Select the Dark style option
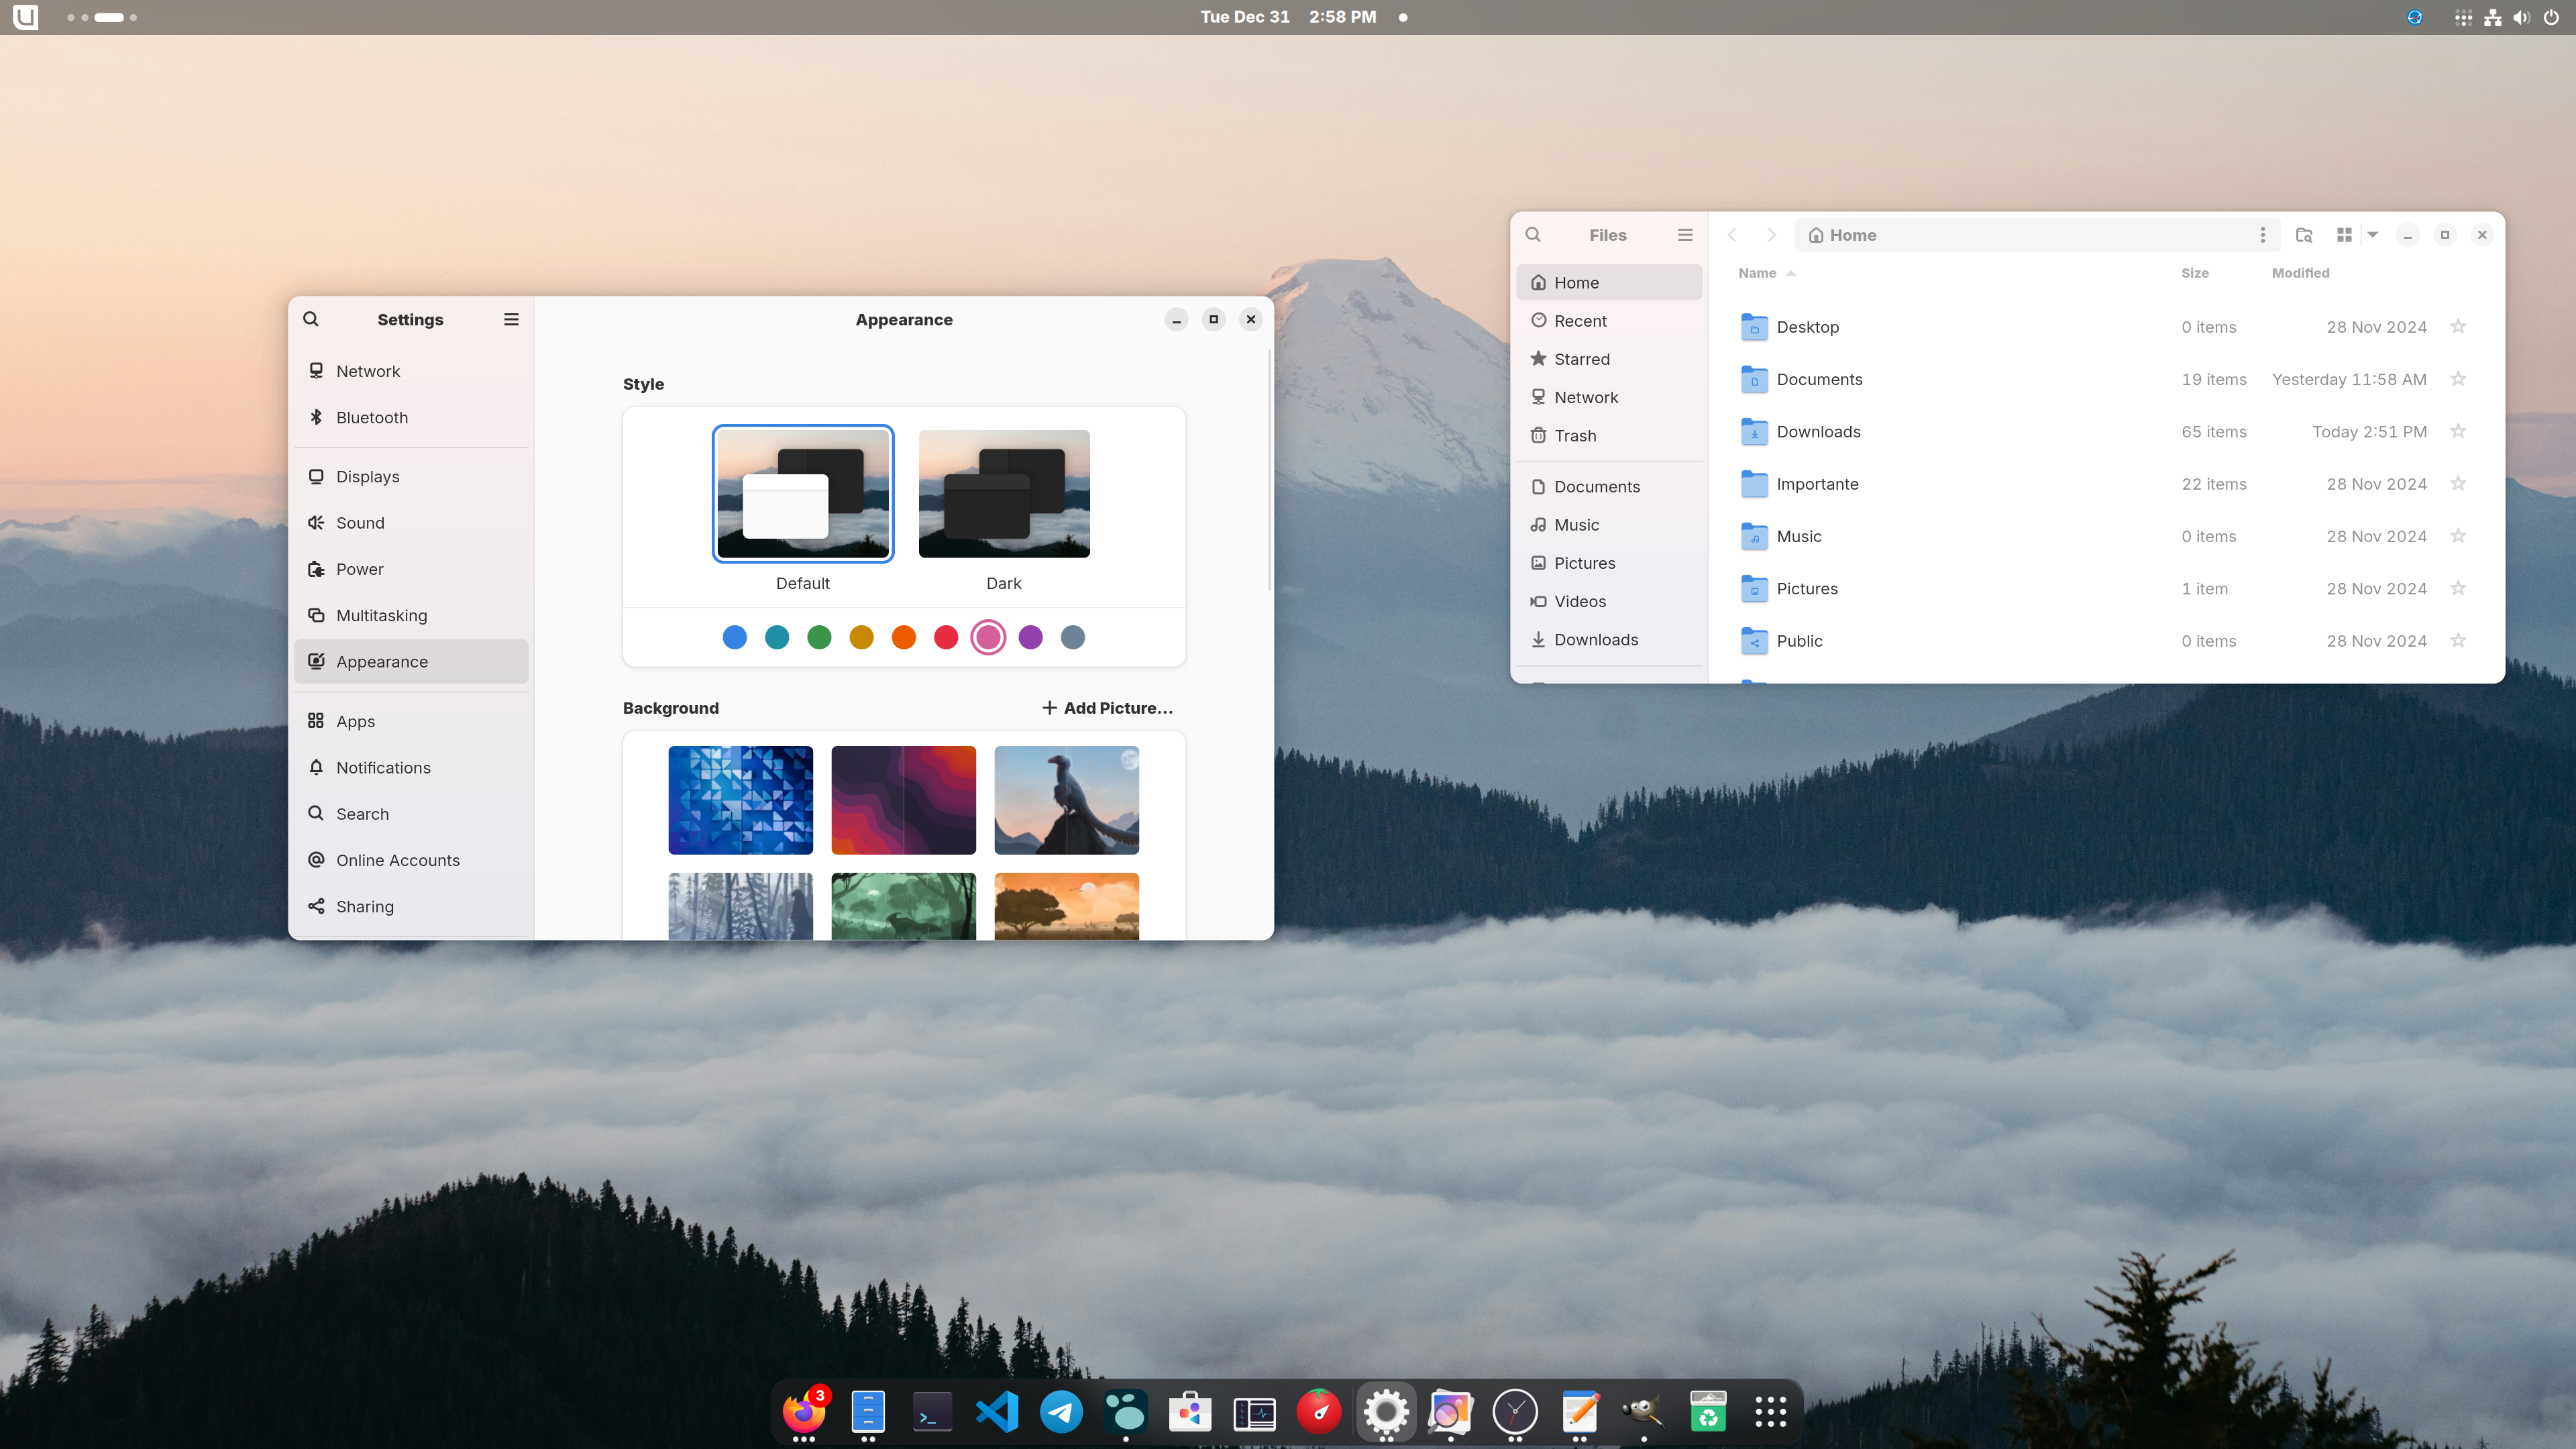The image size is (2576, 1449). tap(1004, 494)
